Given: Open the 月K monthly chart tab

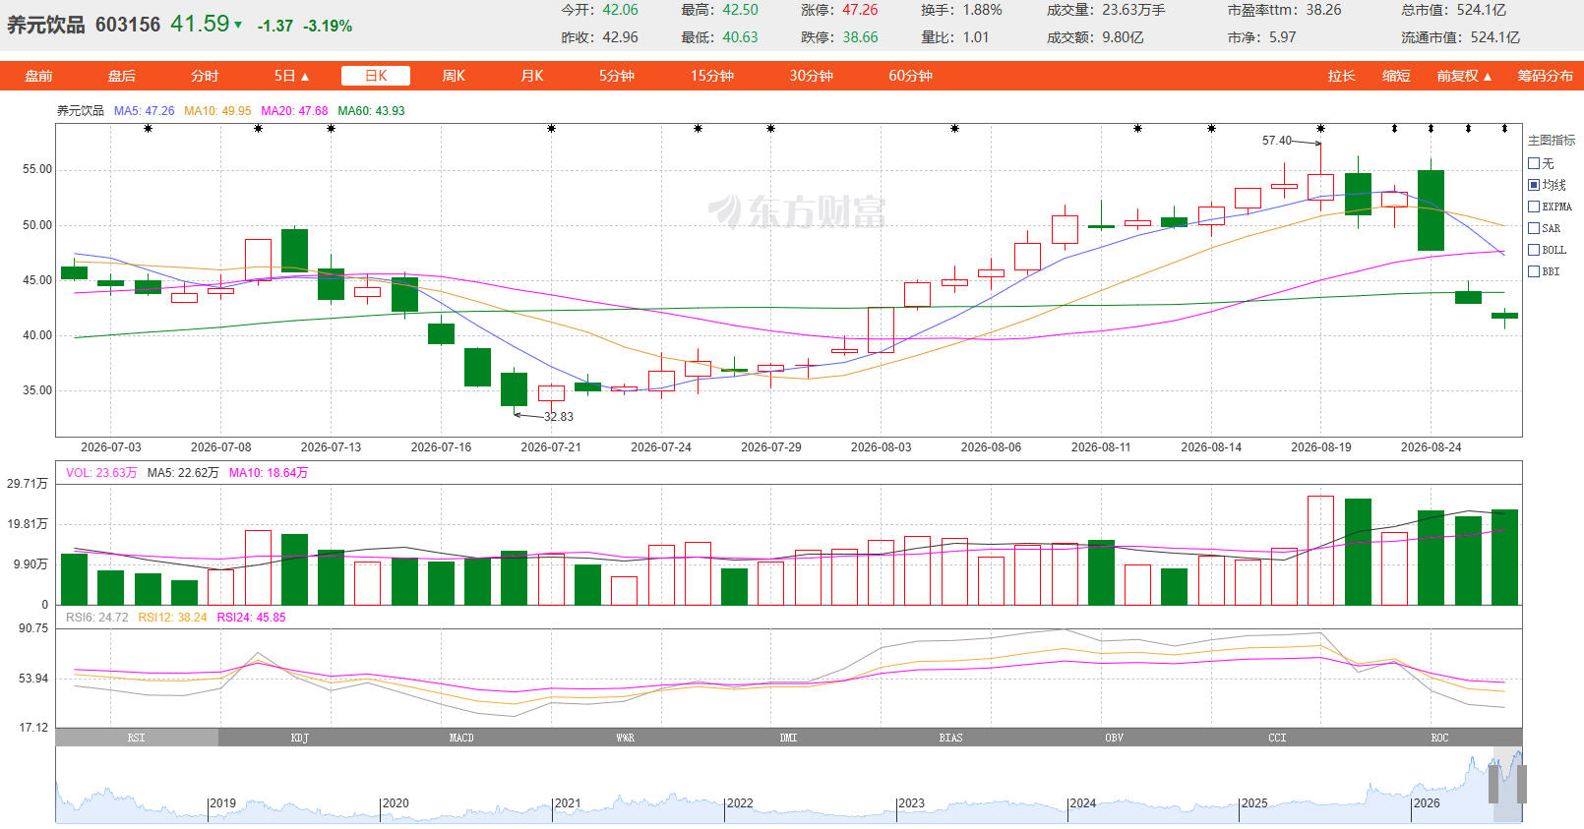Looking at the screenshot, I should [532, 76].
